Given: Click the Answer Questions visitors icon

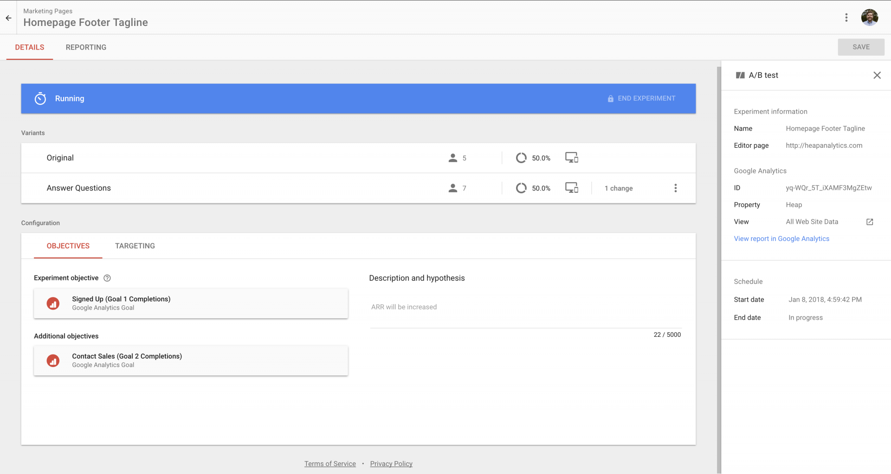Looking at the screenshot, I should coord(453,188).
